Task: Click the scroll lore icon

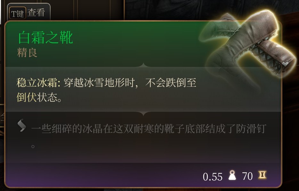Action: coord(22,125)
